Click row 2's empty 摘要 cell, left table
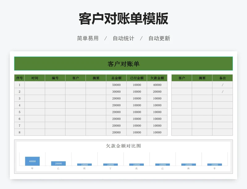Screen dimensions: 247x189 coord(96,92)
